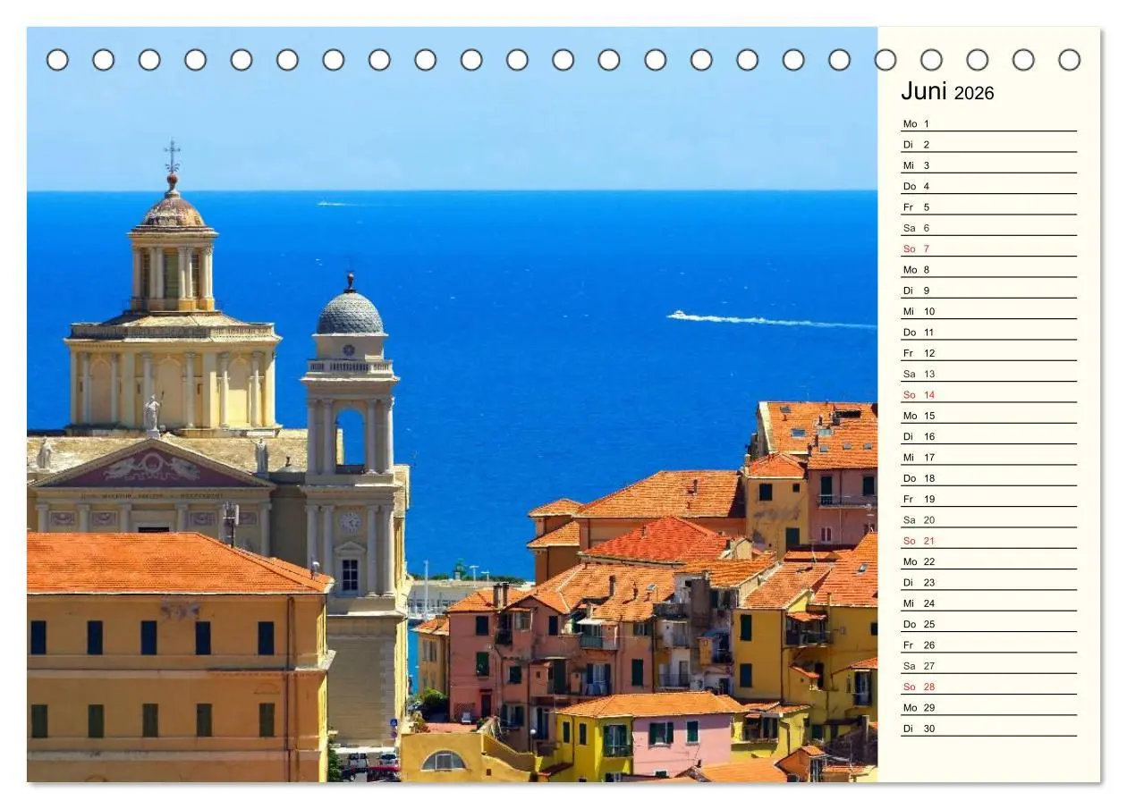Select the row 'Mi 24'
Screen dimensions: 1127x809
[x=988, y=603]
